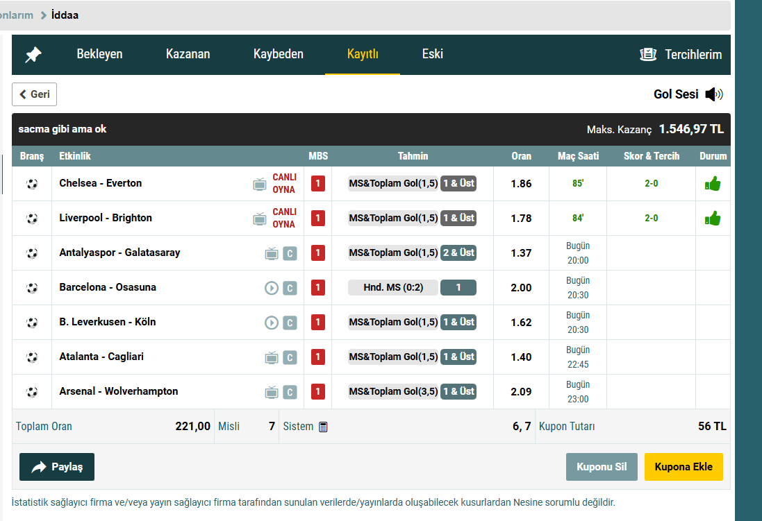Click the soccer ball icon for Arsenal - Wolverhampton
The image size is (762, 521).
[32, 392]
